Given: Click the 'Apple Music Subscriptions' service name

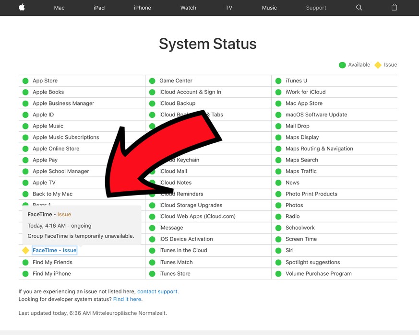Looking at the screenshot, I should tap(66, 137).
